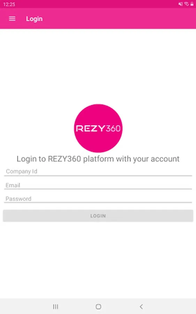Tap the REZY360 circular logo
Screen dimensions: 196x314
(x=98, y=128)
